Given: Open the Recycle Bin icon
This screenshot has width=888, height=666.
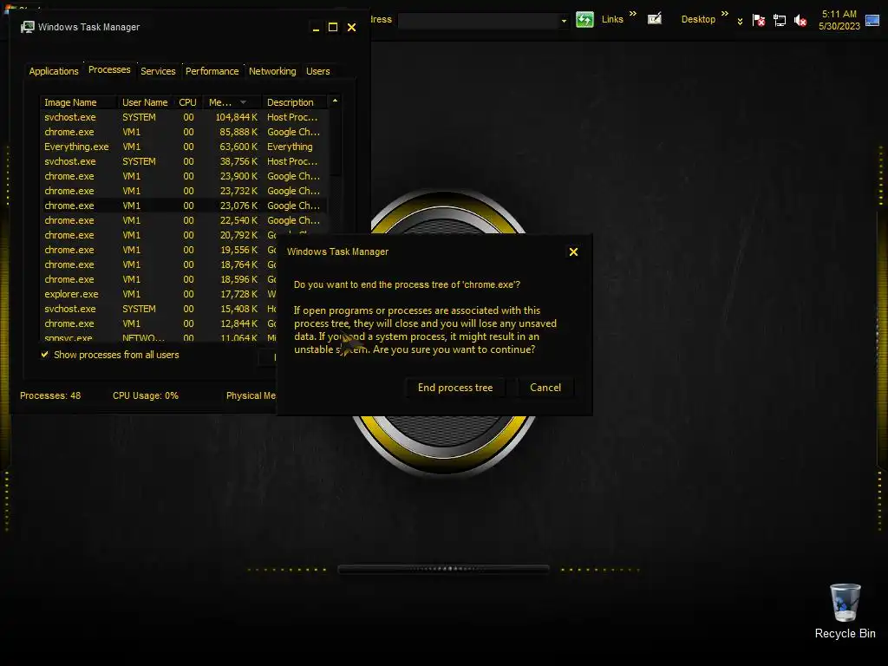Looking at the screenshot, I should 845,611.
